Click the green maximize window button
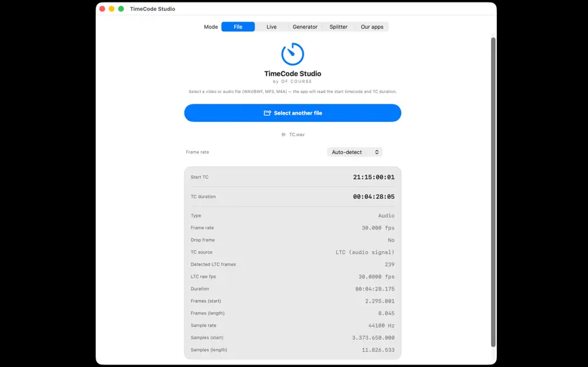The image size is (588, 367). click(x=121, y=9)
